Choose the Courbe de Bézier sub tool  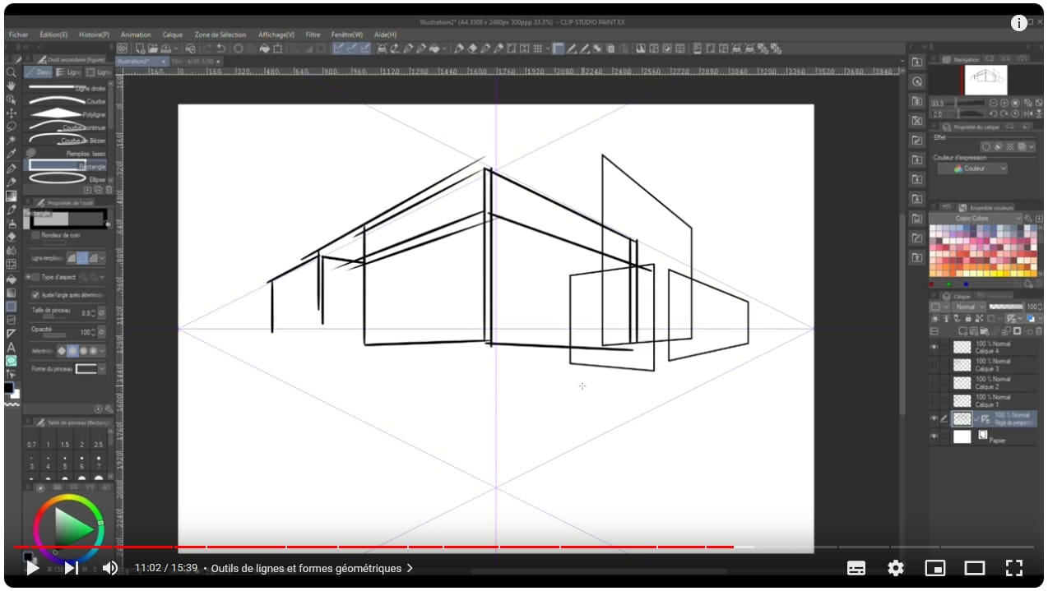(x=67, y=141)
